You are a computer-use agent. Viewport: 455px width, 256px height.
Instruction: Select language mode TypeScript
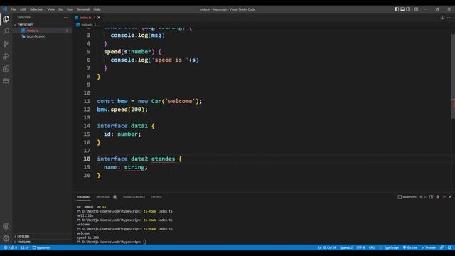(389, 247)
